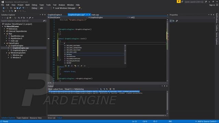The width and height of the screenshot is (219, 123).
Task: Click the Navigate Backward toolbar icon
Action: (3, 8)
